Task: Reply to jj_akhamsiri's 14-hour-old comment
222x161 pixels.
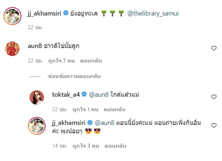Action: click(115, 146)
